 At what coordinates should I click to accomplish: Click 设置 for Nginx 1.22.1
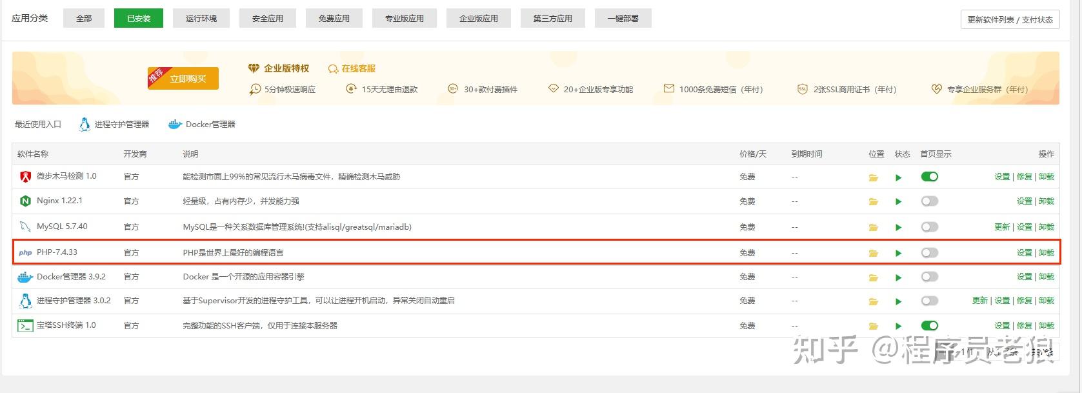coord(1025,201)
